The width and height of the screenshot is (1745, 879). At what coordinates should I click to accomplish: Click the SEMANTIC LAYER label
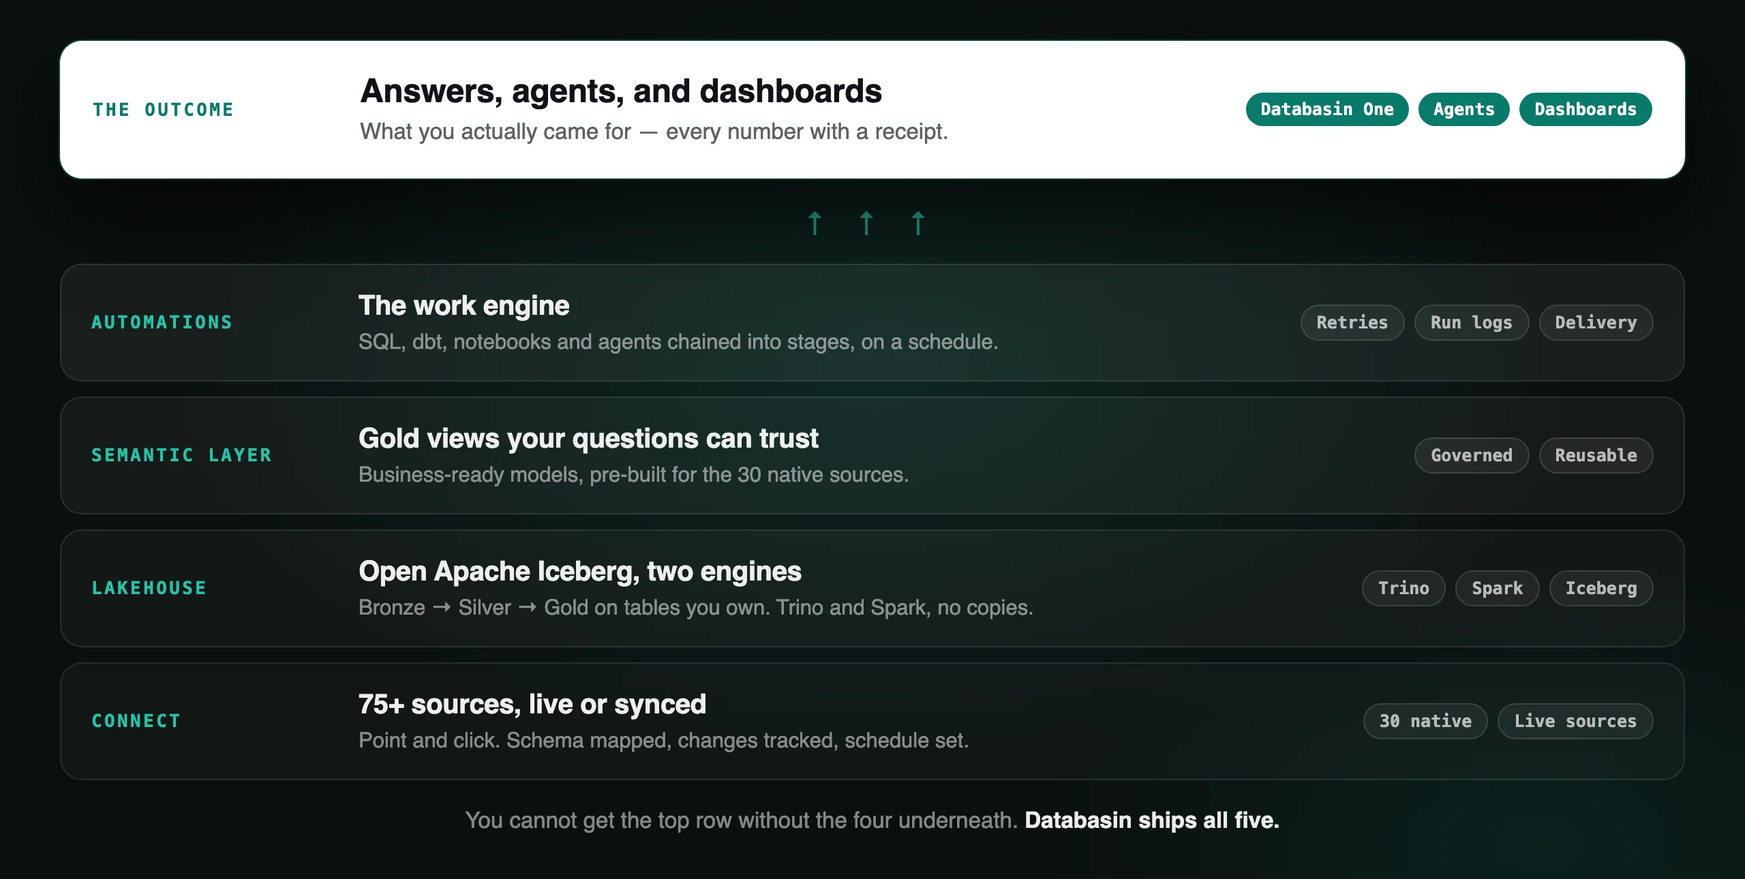coord(182,455)
